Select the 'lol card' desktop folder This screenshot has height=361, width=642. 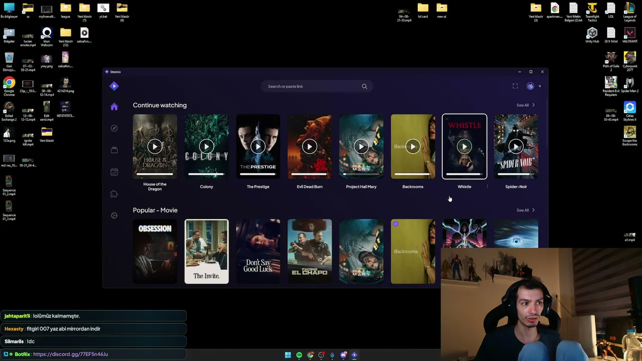coord(423,11)
